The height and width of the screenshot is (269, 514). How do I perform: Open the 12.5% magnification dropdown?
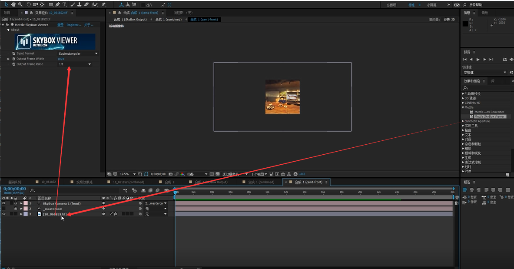click(127, 174)
